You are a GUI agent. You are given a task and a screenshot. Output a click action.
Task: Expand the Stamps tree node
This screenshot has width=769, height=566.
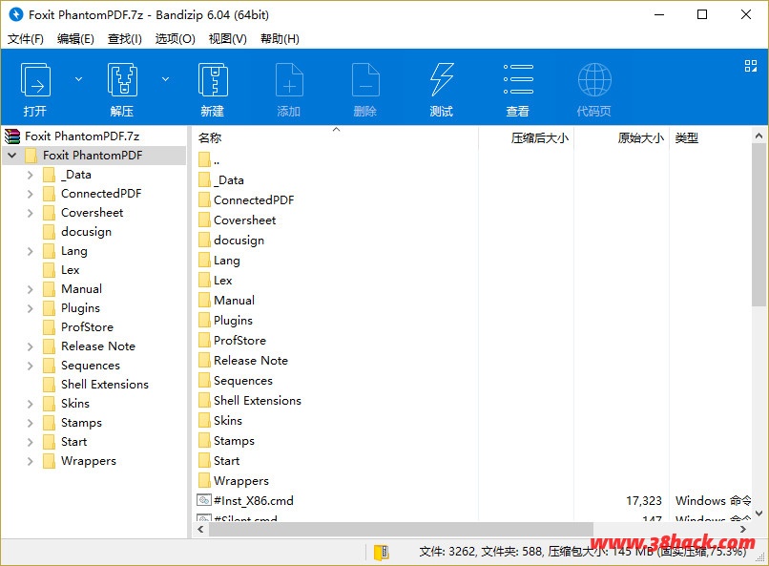coord(31,423)
